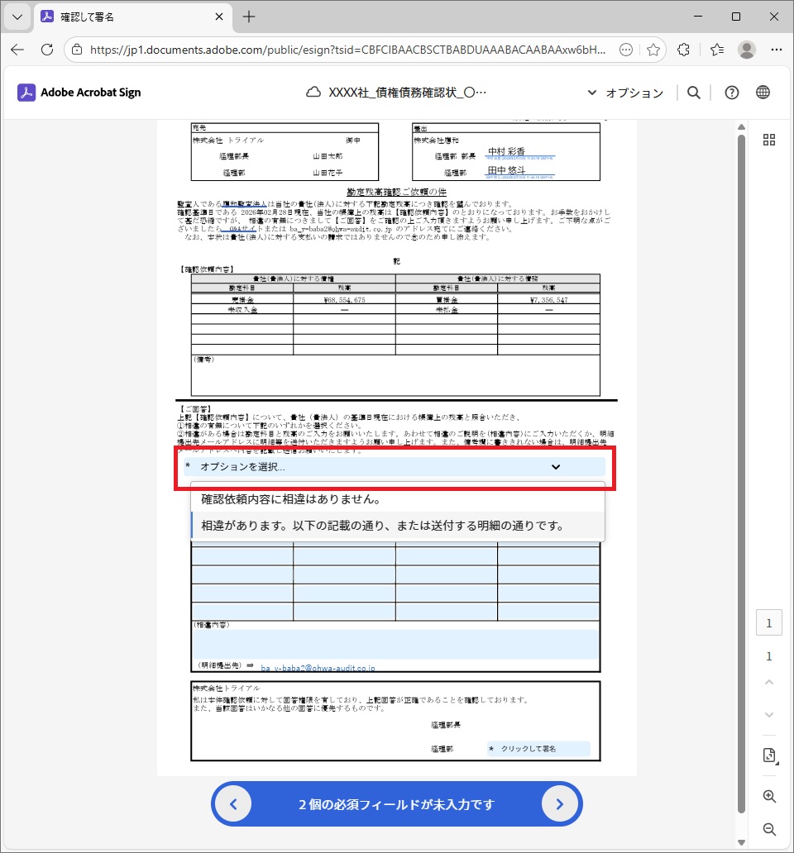Go to next page with down chevron
Screen dimensions: 794x853
tap(769, 714)
